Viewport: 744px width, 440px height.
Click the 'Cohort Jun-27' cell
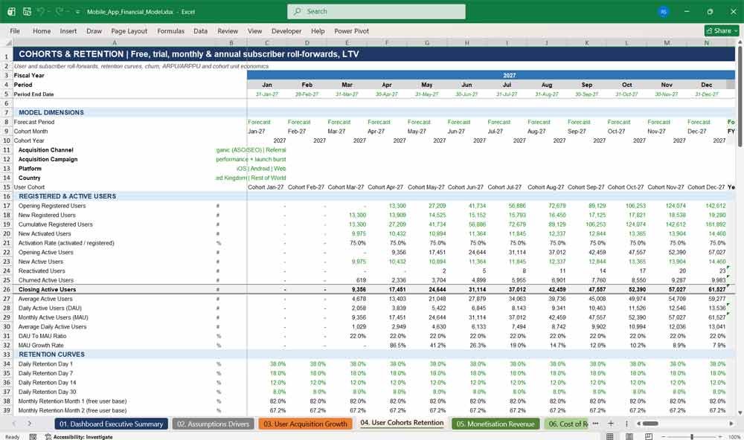point(466,187)
